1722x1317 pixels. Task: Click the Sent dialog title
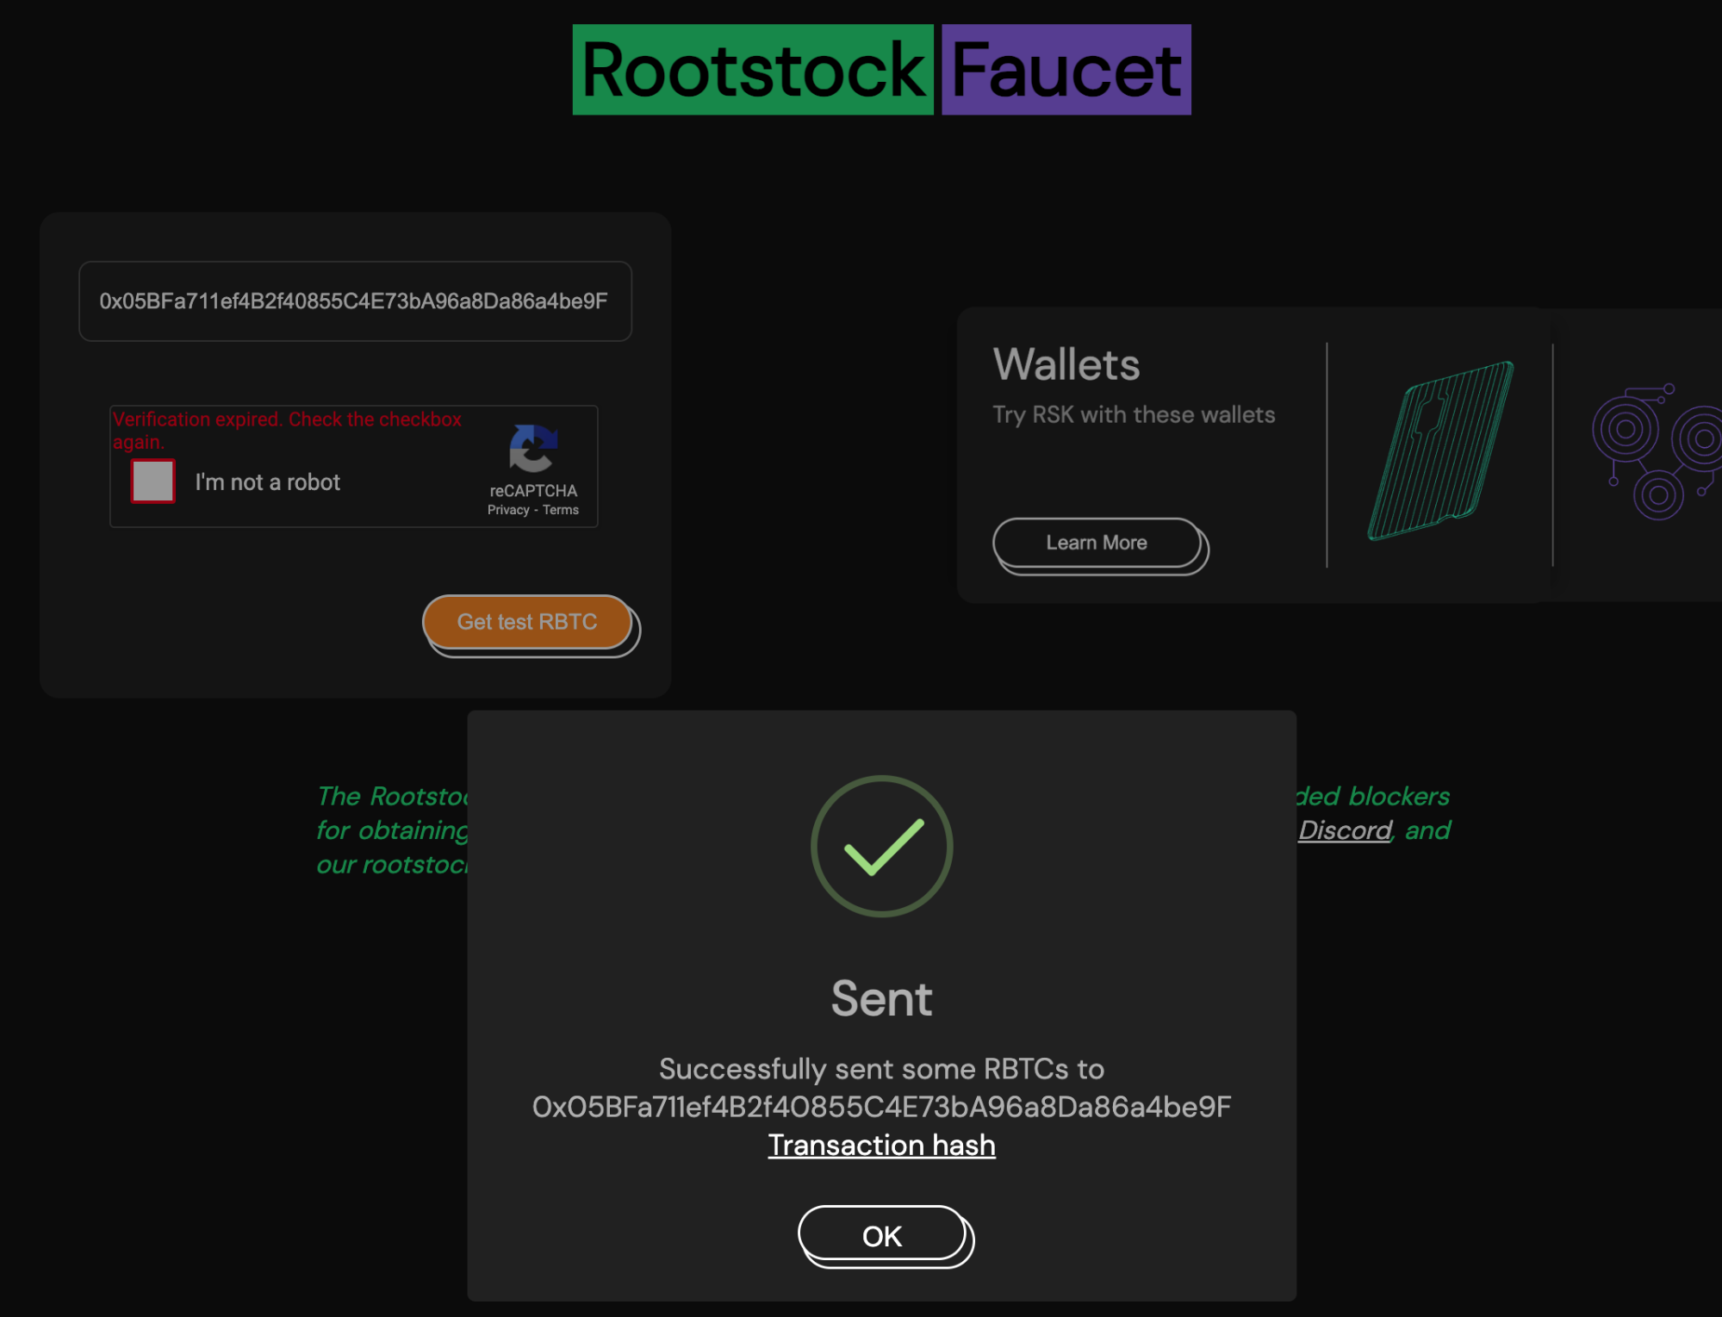[x=881, y=997]
